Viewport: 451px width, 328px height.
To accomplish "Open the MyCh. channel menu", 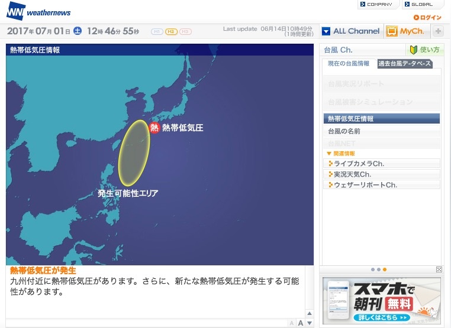I will coord(407,31).
